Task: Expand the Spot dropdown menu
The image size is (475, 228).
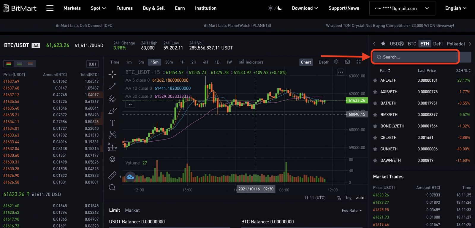Action: (98, 8)
